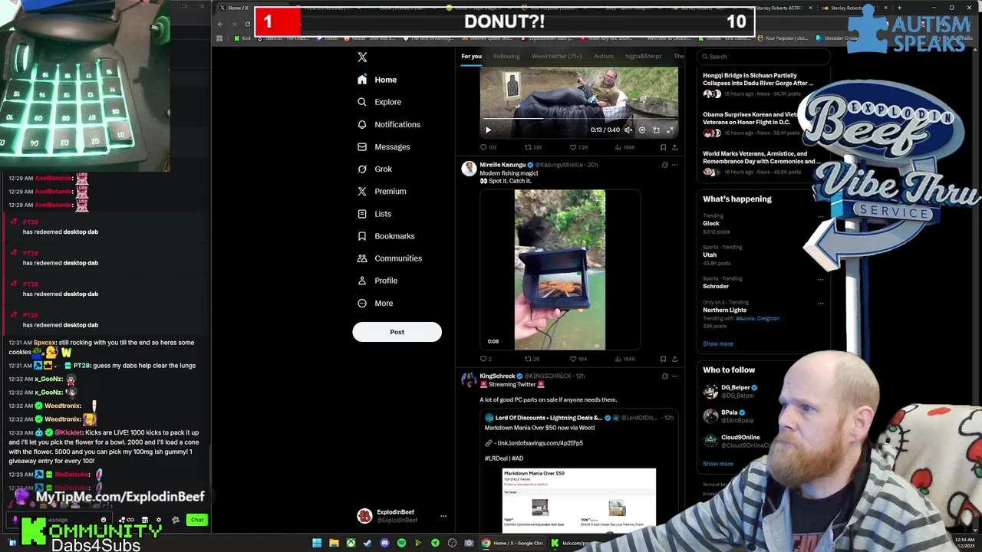Go back with the browser back arrow
The image size is (982, 552).
pos(220,24)
